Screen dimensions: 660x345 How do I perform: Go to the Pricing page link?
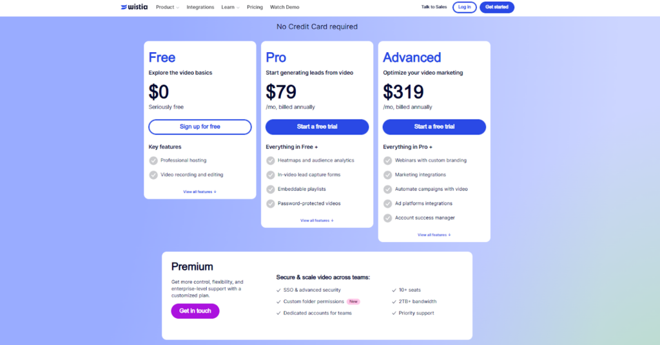pyautogui.click(x=255, y=7)
